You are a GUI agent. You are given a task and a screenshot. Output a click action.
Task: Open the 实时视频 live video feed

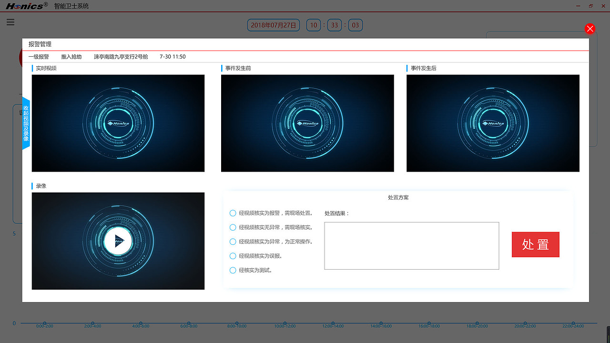(118, 123)
